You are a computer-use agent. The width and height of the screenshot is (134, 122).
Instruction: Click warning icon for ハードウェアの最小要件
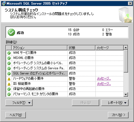point(9,79)
